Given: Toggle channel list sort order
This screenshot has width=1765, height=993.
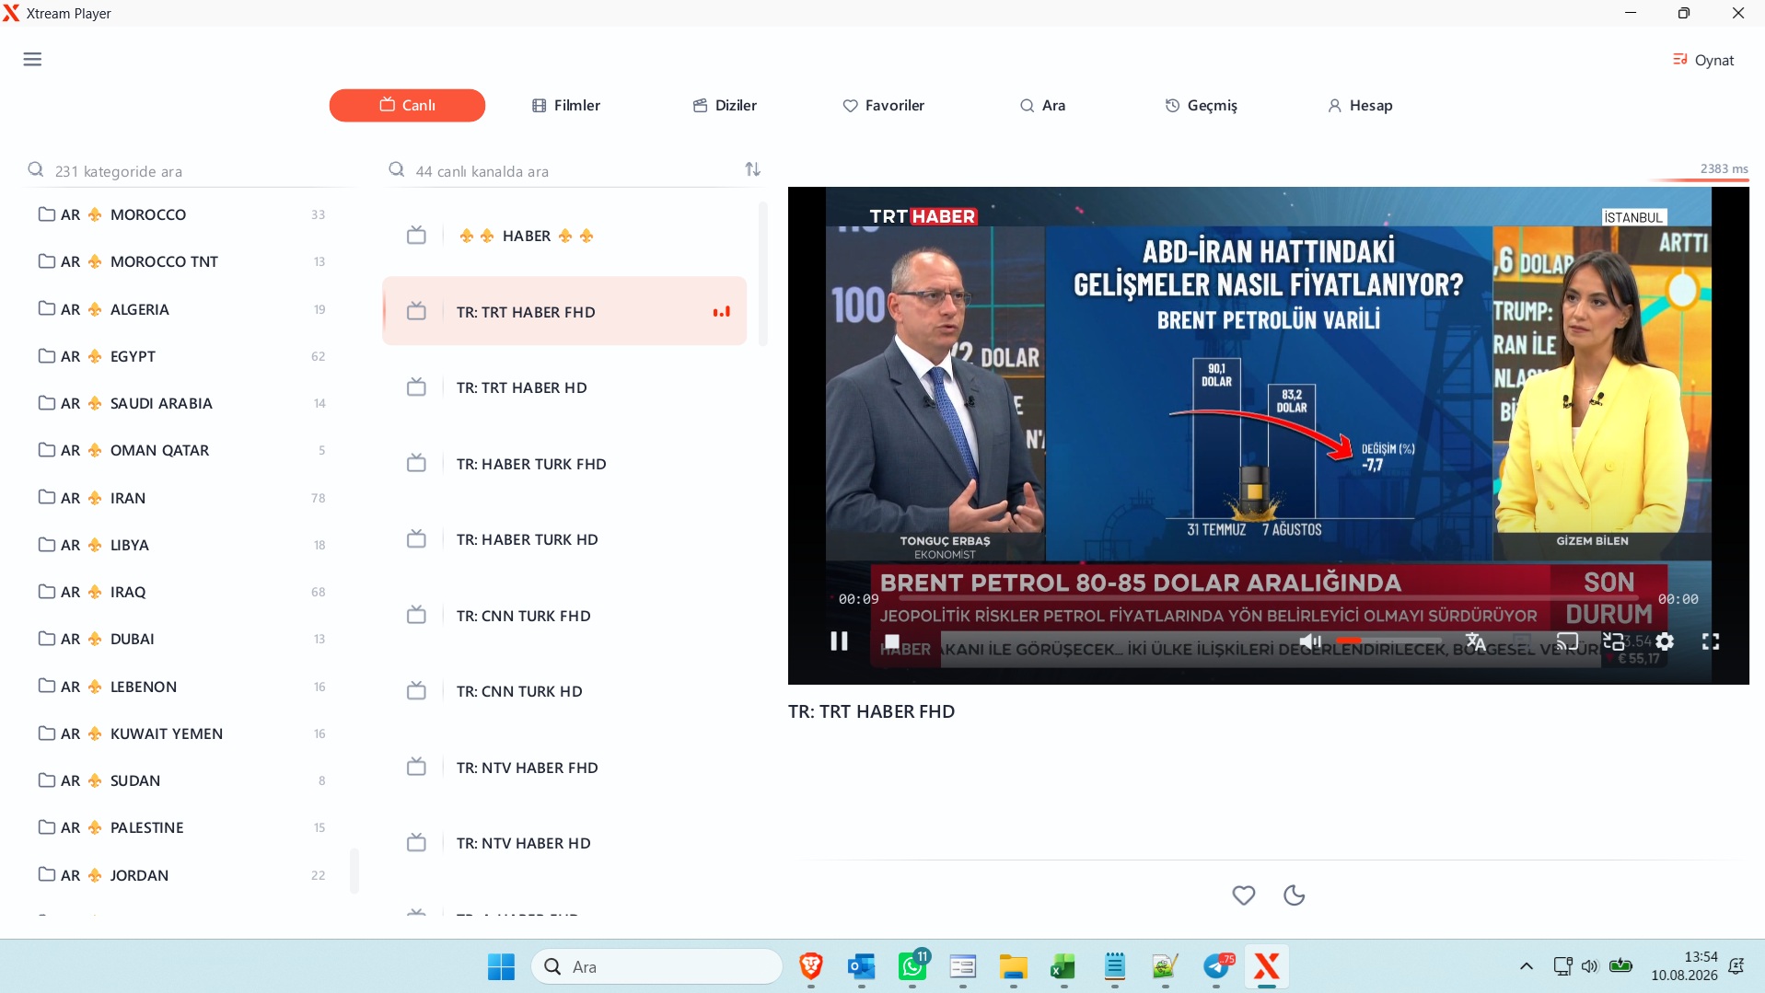Looking at the screenshot, I should [753, 169].
